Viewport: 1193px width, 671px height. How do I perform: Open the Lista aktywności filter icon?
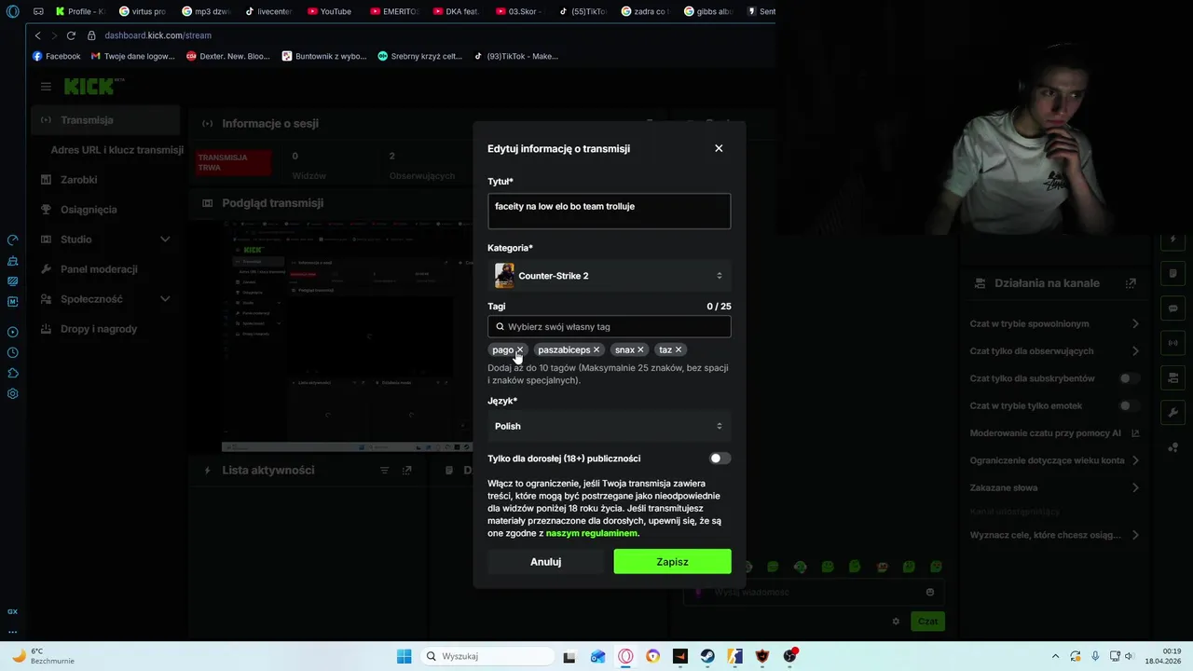384,471
